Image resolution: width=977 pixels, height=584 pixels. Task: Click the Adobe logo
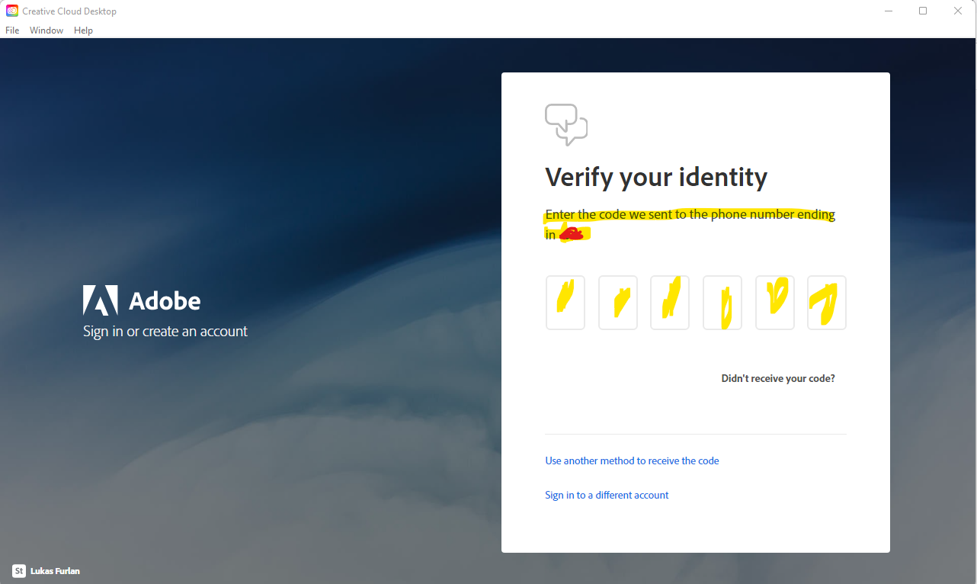[x=100, y=300]
